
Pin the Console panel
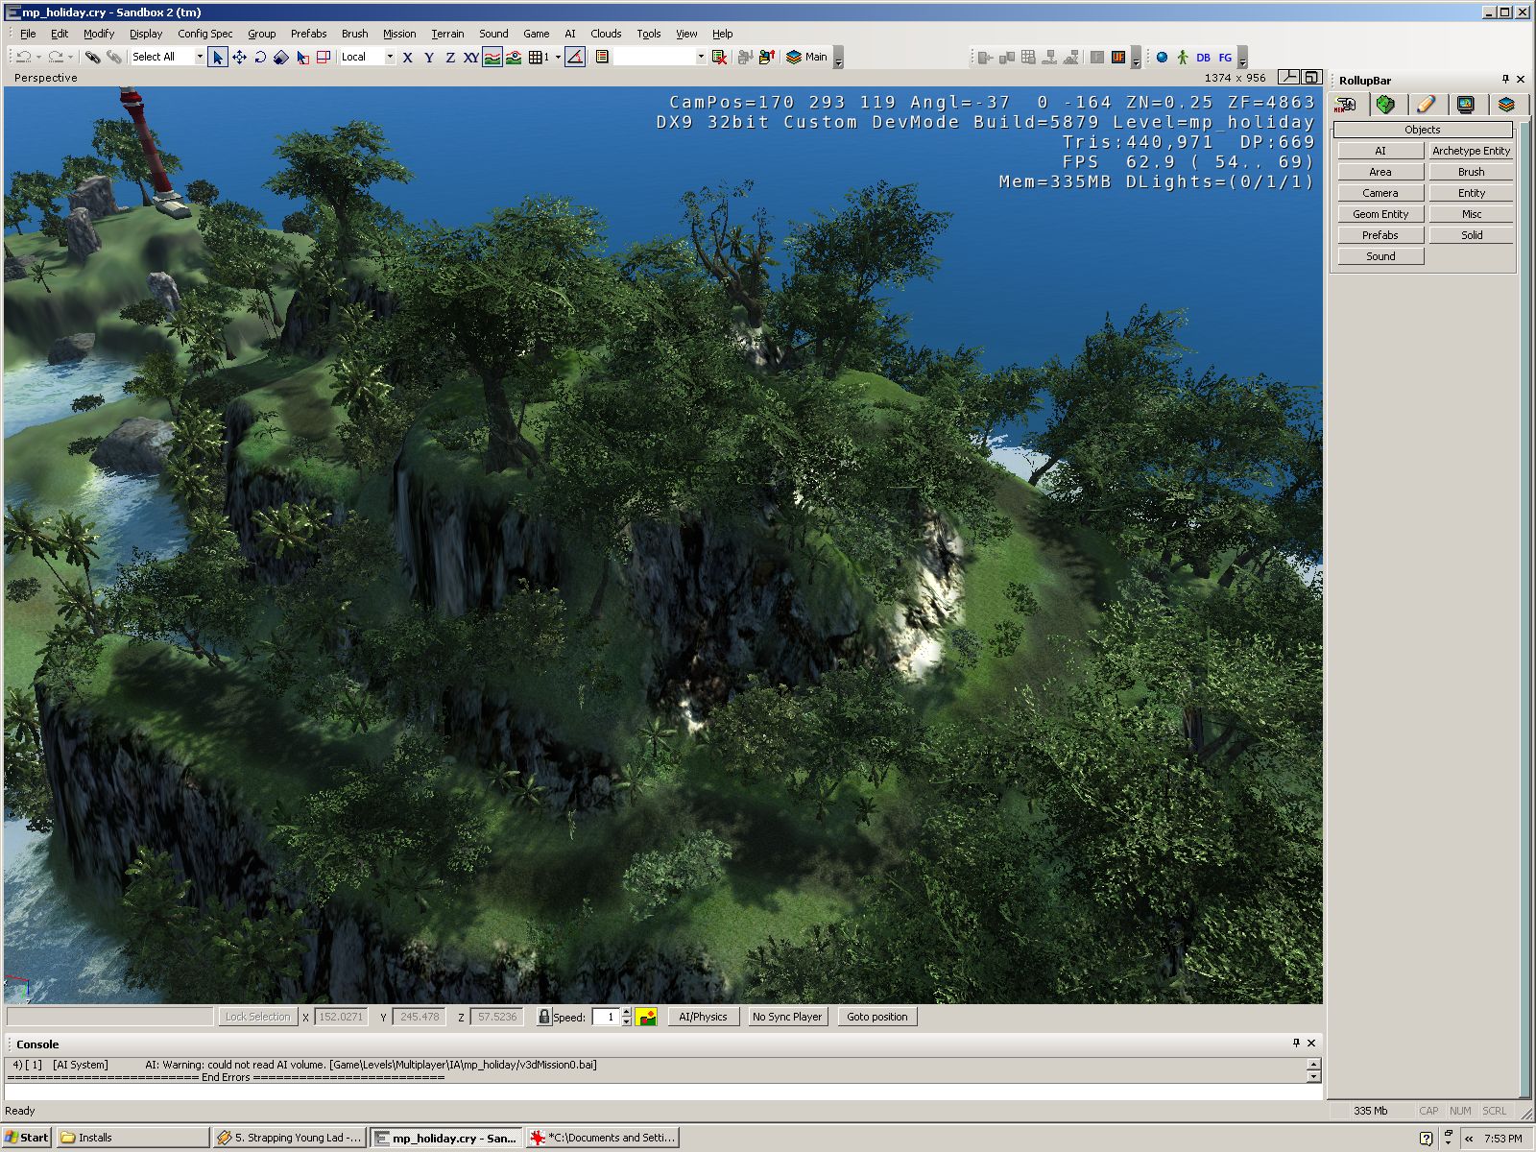[x=1296, y=1043]
